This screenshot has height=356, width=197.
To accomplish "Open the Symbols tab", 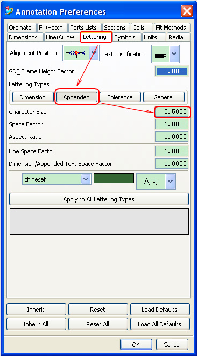I will pyautogui.click(x=127, y=37).
